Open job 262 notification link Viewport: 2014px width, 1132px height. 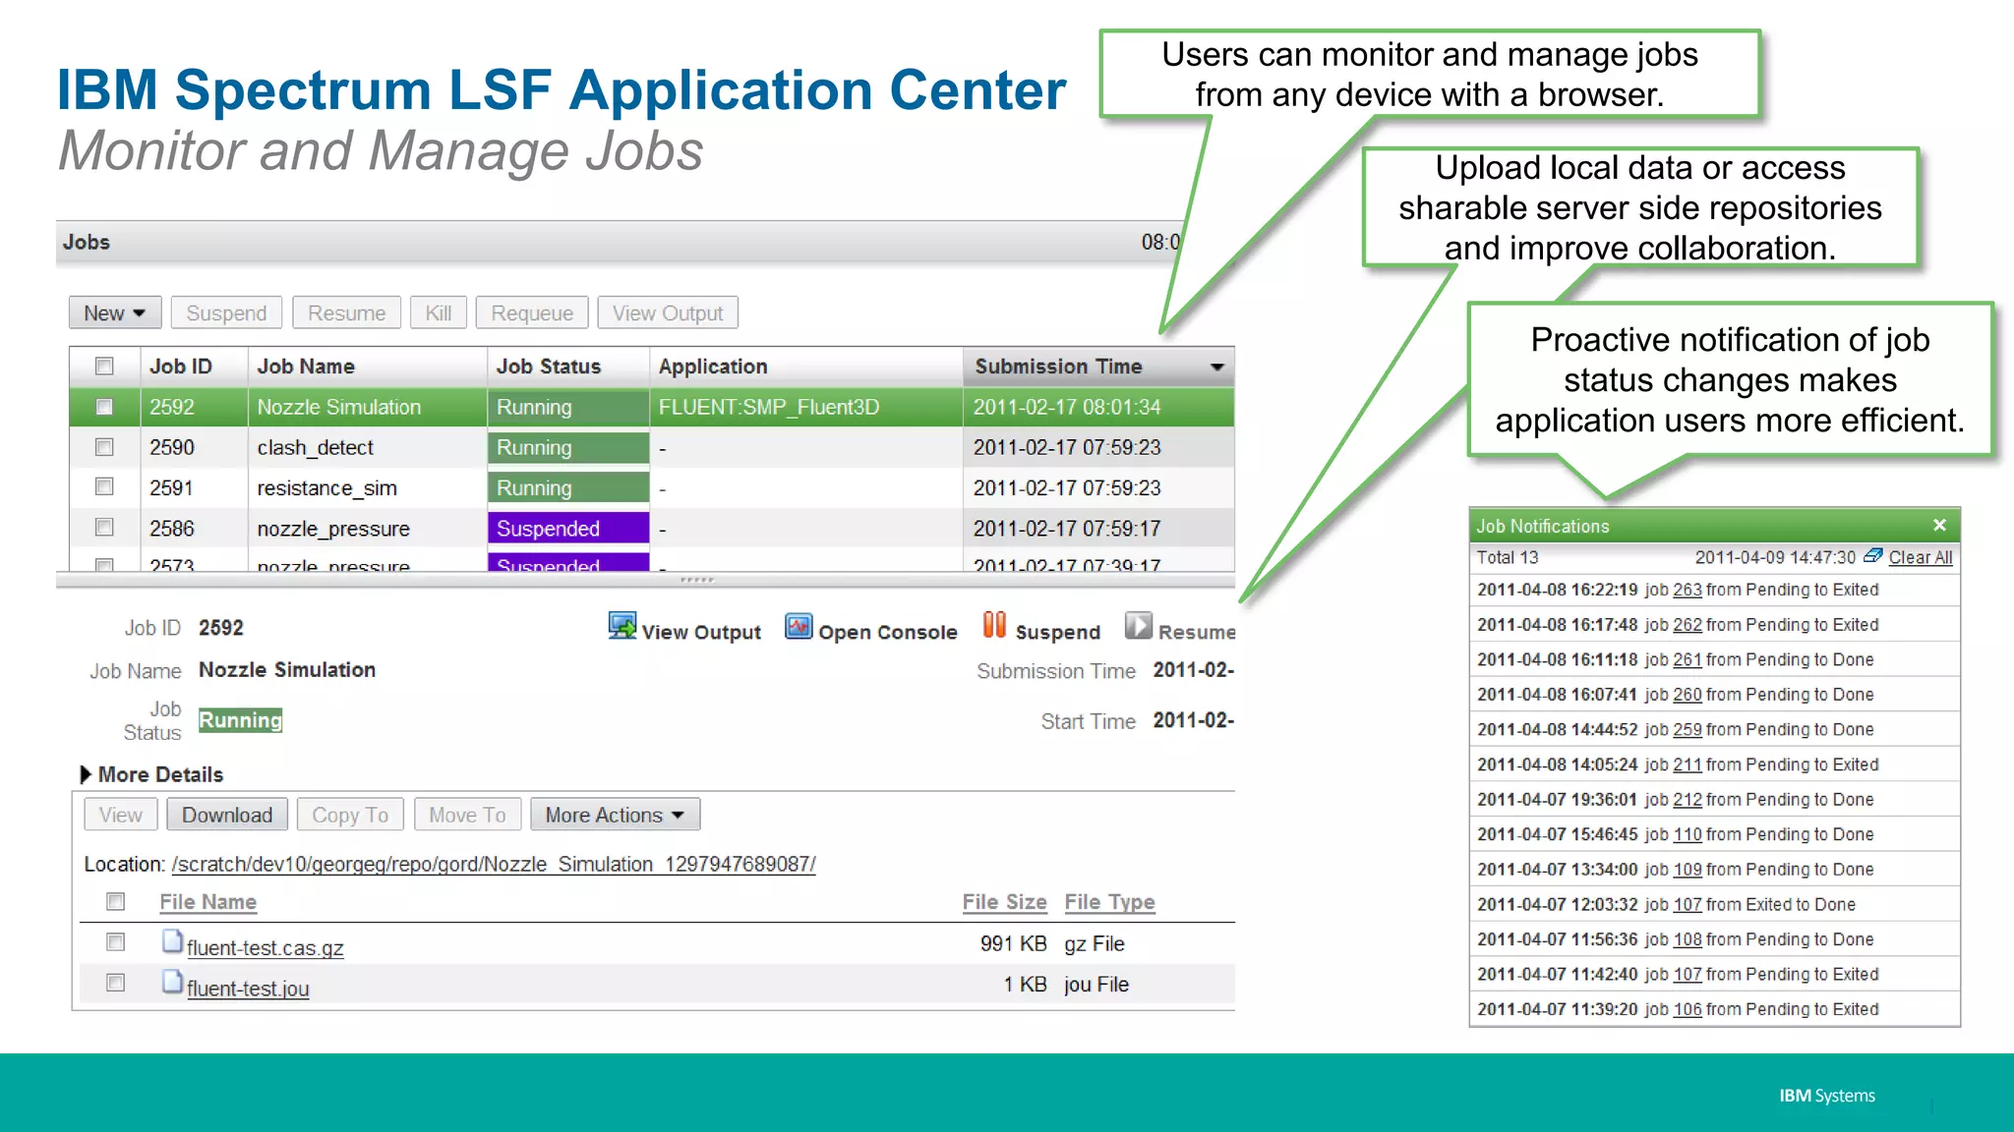(x=1688, y=624)
